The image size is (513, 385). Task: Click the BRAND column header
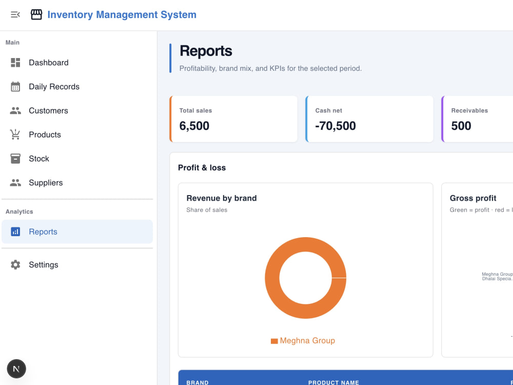pyautogui.click(x=198, y=382)
